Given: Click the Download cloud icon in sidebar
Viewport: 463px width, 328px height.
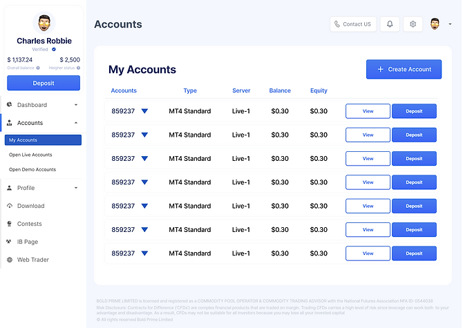Looking at the screenshot, I should (10, 206).
